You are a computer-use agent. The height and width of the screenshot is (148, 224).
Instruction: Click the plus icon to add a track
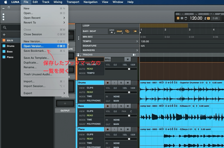pos(4,35)
